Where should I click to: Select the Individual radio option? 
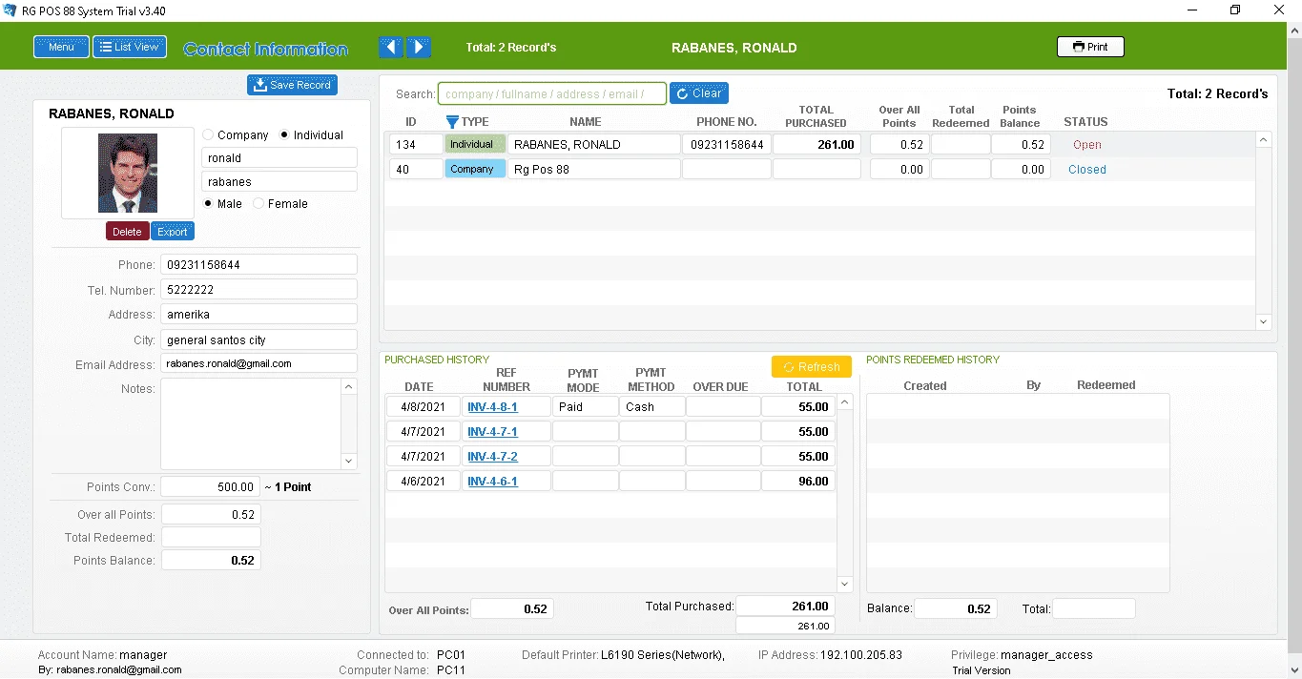tap(284, 135)
